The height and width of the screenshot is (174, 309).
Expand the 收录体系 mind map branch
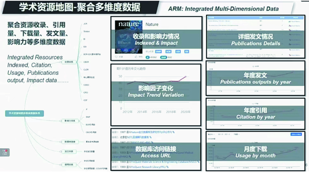coord(69,62)
